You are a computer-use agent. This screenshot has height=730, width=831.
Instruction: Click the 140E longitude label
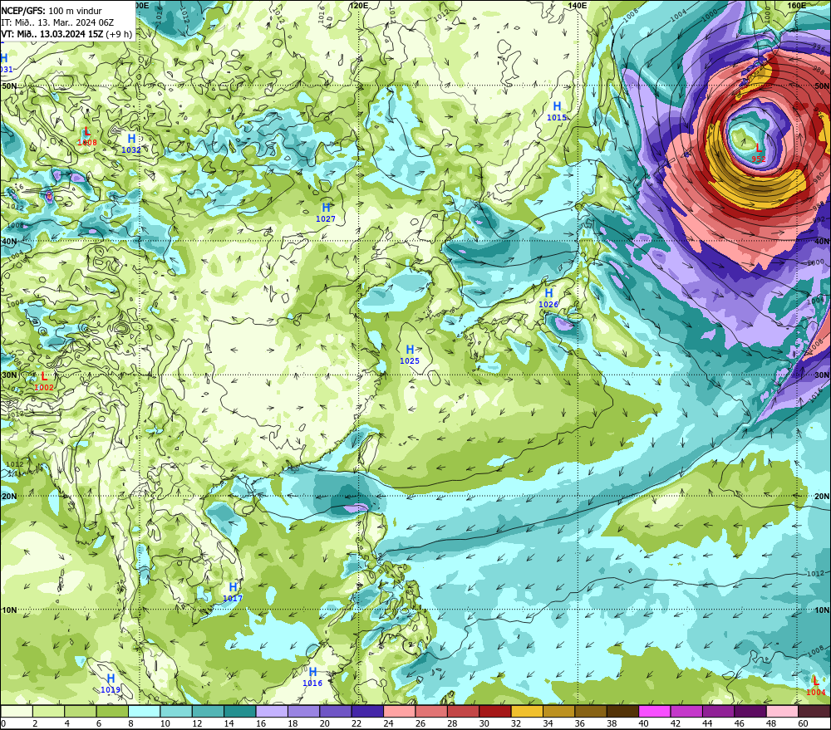[578, 5]
